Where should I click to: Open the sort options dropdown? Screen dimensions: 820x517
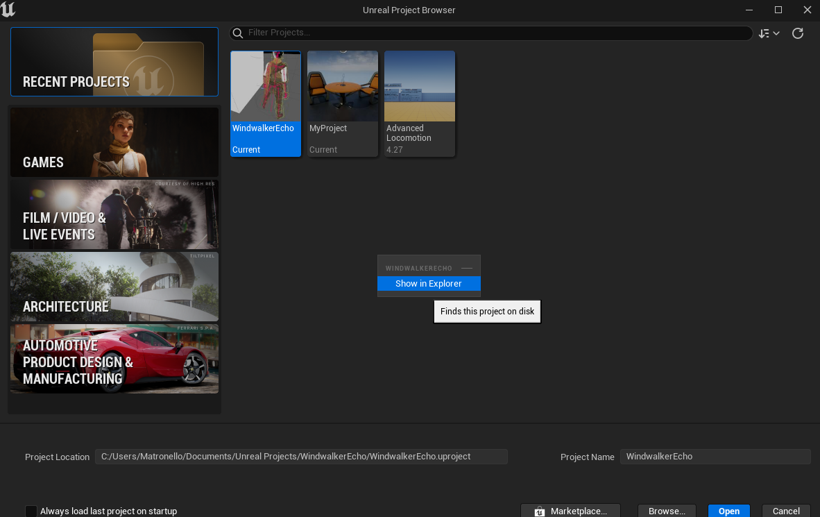click(769, 33)
